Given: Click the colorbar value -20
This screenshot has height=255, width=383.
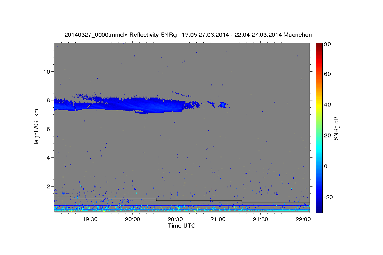Looking at the screenshot, I should click(x=329, y=197).
